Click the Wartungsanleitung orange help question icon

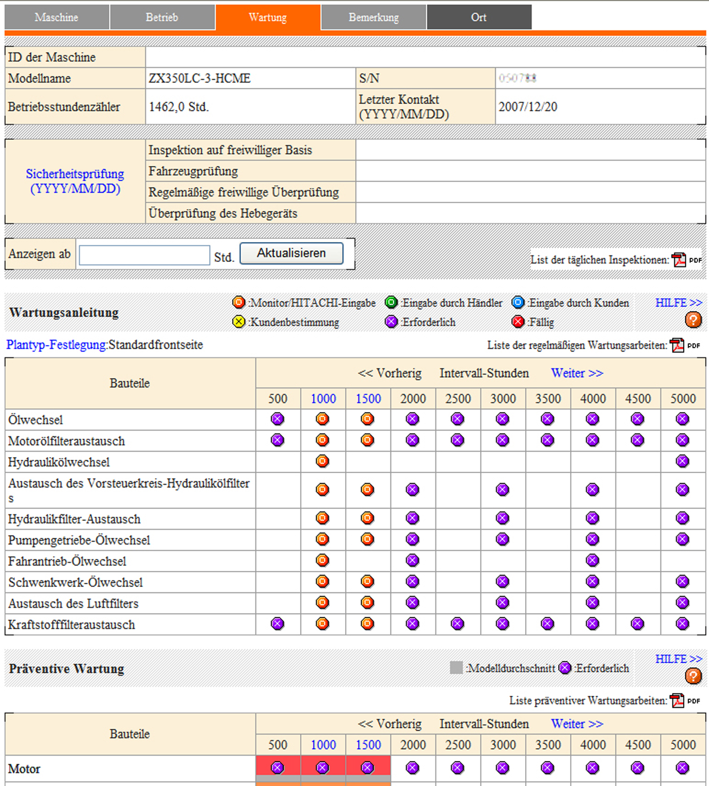click(x=693, y=320)
